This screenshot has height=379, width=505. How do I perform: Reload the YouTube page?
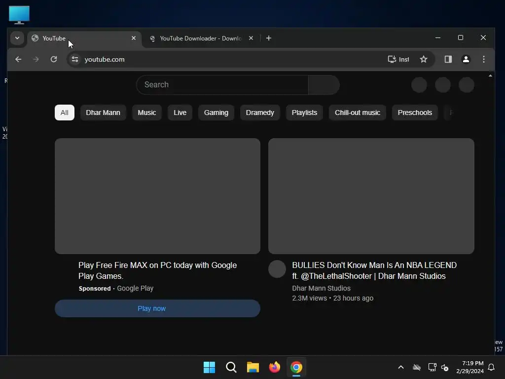(54, 59)
